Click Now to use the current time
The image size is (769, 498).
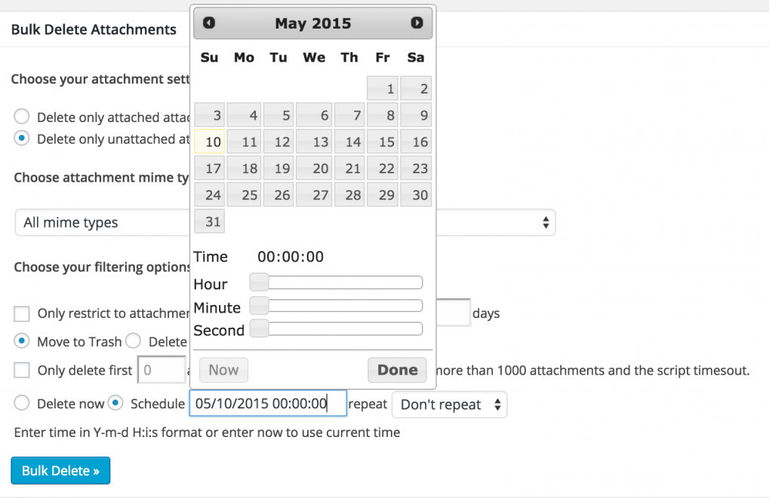coord(223,370)
